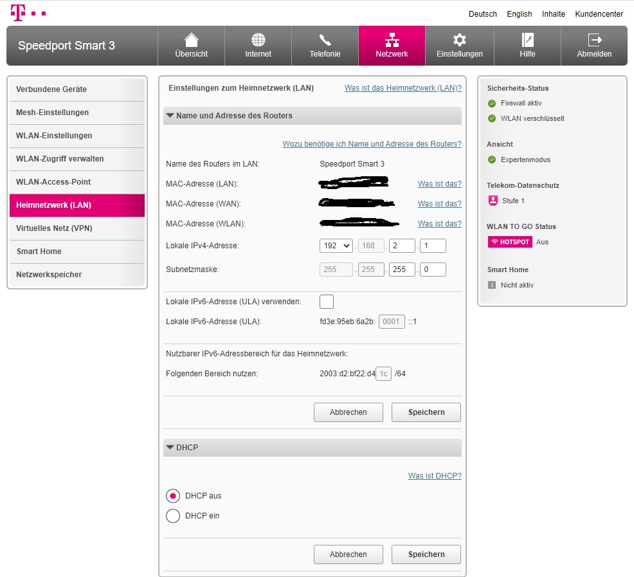
Task: Click the Expertenmodus green check icon
Action: tap(492, 160)
